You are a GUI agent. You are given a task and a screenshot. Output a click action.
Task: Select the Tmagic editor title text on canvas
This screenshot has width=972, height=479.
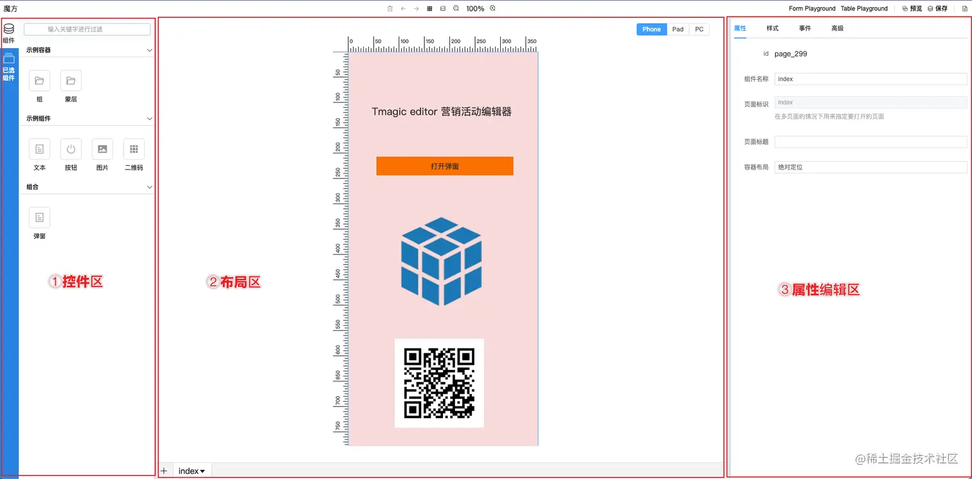point(442,112)
